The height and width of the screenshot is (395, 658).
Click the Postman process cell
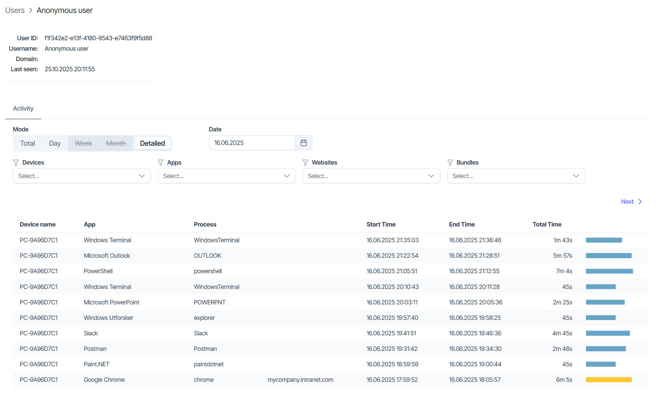tap(205, 349)
